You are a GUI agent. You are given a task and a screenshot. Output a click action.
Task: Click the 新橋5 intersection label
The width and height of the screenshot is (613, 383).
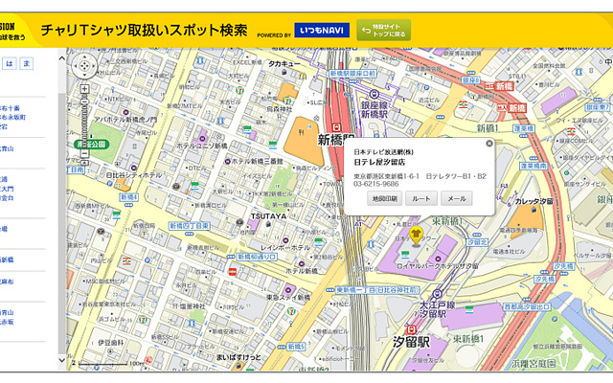click(x=296, y=347)
